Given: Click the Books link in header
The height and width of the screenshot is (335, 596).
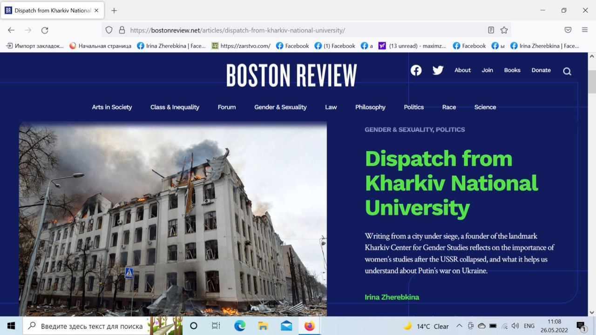Looking at the screenshot, I should tap(512, 70).
